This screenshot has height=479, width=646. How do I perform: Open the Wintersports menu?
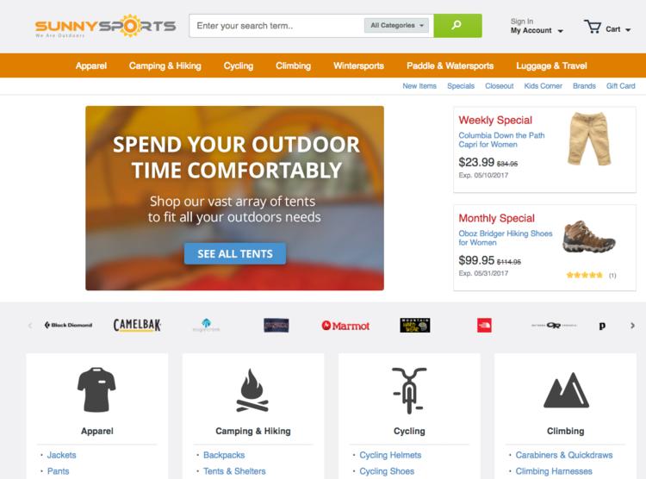358,66
